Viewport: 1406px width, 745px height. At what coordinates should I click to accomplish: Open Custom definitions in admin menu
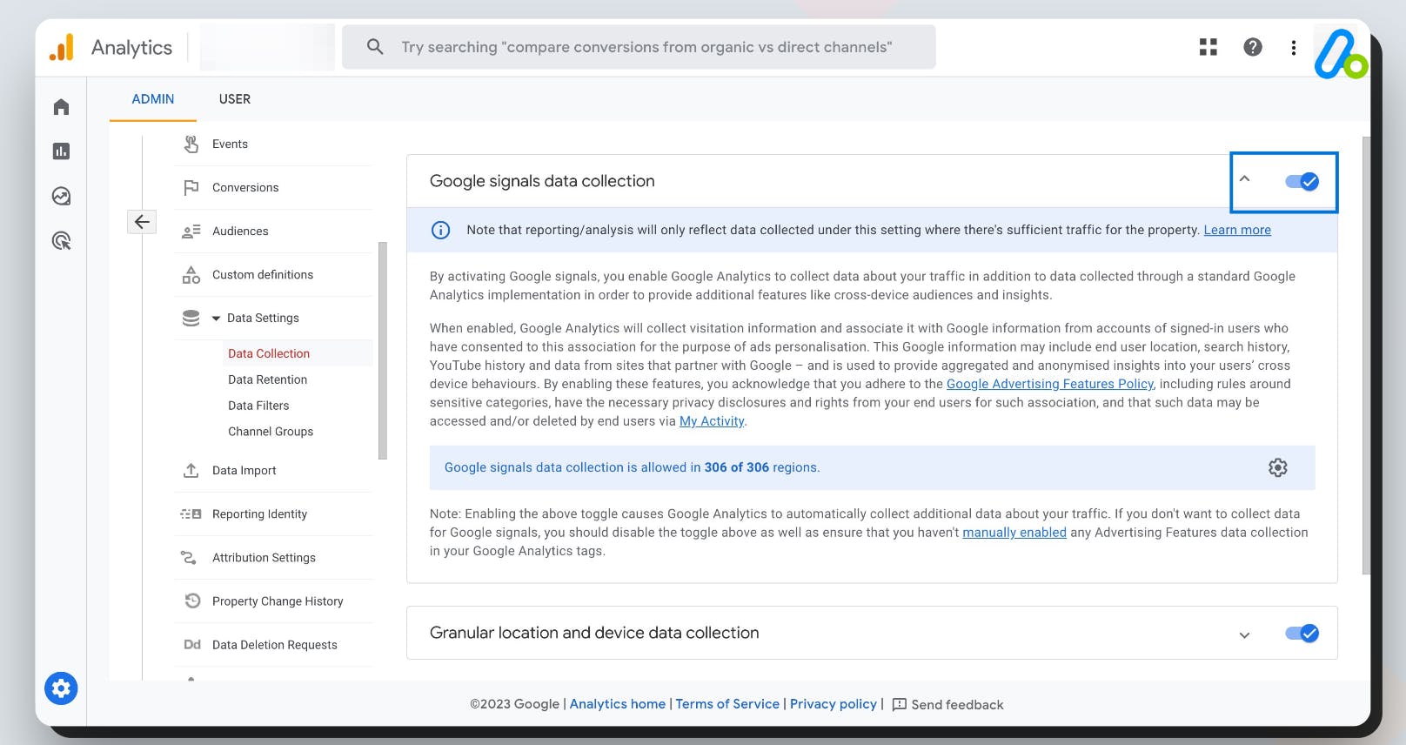pyautogui.click(x=263, y=274)
